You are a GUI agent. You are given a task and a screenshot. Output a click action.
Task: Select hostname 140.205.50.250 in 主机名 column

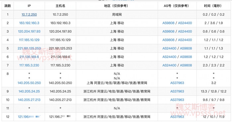(60, 83)
